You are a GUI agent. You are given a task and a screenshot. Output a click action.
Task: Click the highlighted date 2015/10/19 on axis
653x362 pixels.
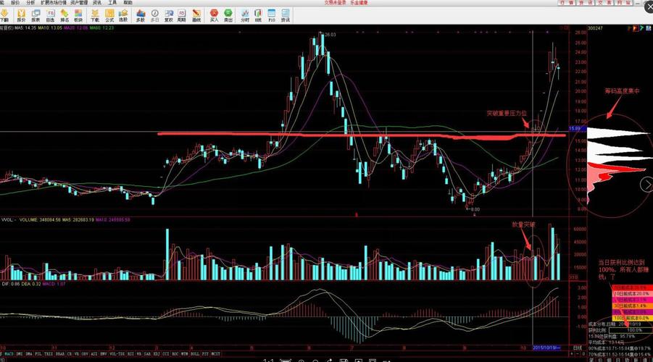(x=546, y=348)
